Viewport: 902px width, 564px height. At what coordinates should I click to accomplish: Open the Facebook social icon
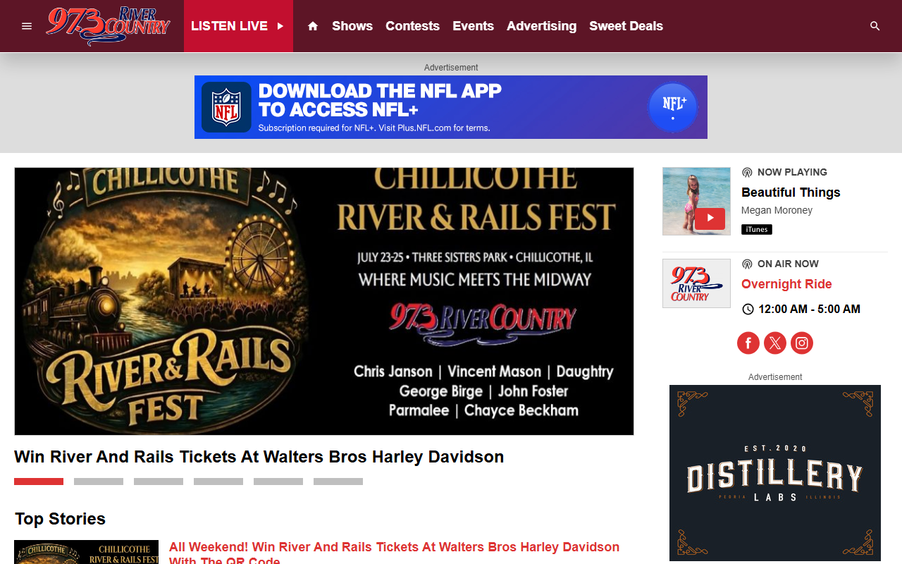pyautogui.click(x=748, y=343)
